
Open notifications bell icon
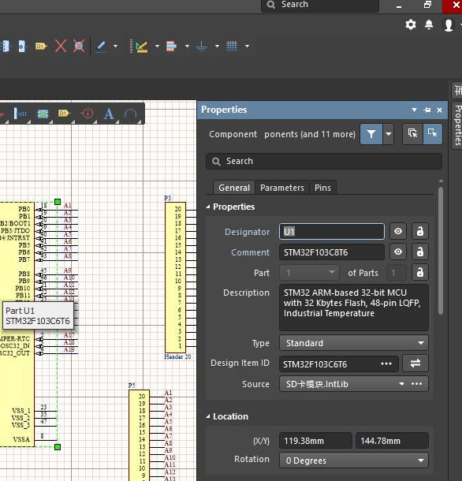click(x=429, y=24)
